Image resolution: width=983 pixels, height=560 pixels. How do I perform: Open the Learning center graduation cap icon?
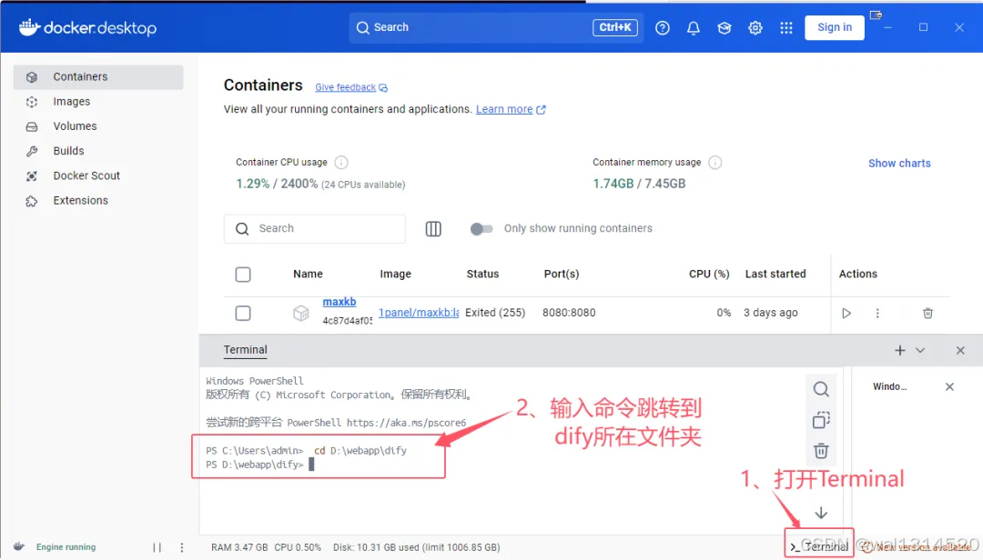[x=725, y=27]
